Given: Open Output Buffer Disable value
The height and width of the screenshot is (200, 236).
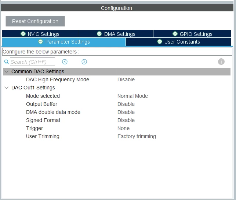Looking at the screenshot, I should click(126, 104).
